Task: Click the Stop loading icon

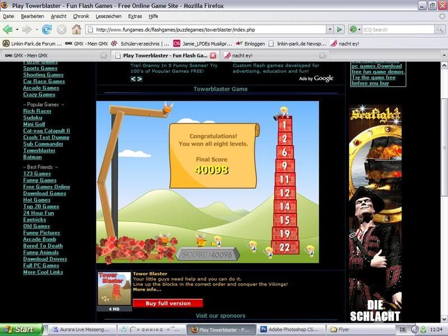Action: [x=62, y=29]
